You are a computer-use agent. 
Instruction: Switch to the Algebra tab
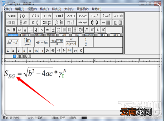coord(13,35)
